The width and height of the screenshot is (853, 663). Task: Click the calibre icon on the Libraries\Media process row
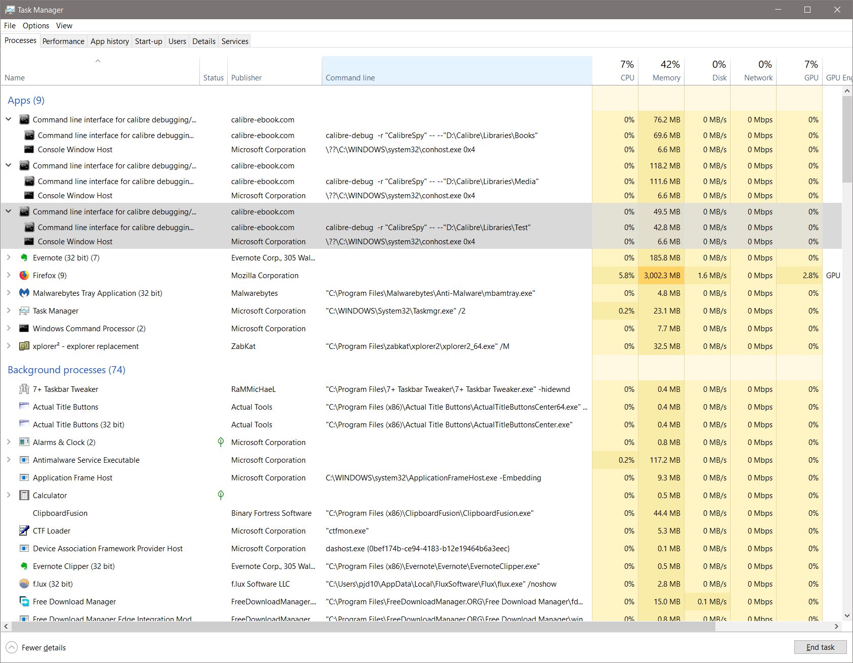(29, 182)
